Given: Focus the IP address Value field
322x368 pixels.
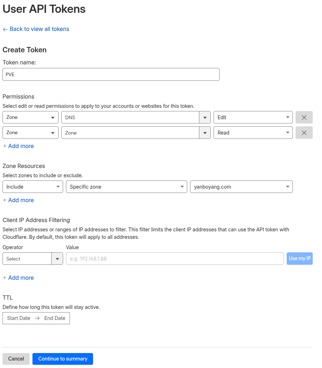Looking at the screenshot, I should (x=175, y=259).
